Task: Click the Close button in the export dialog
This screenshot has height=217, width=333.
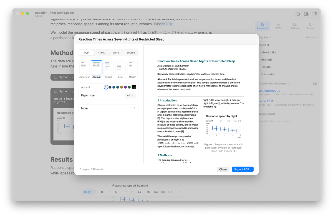Action: 223,169
